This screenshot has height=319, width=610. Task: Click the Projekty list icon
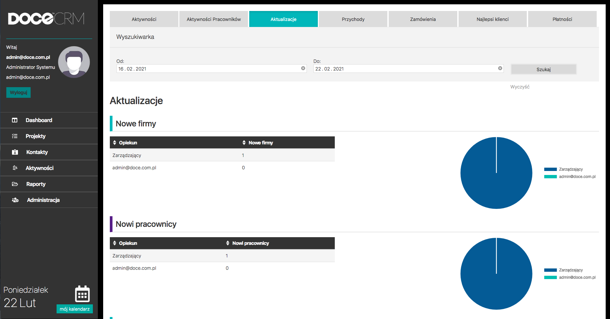click(15, 136)
